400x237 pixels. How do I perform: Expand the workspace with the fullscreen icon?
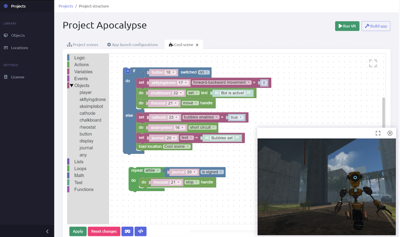[x=373, y=63]
